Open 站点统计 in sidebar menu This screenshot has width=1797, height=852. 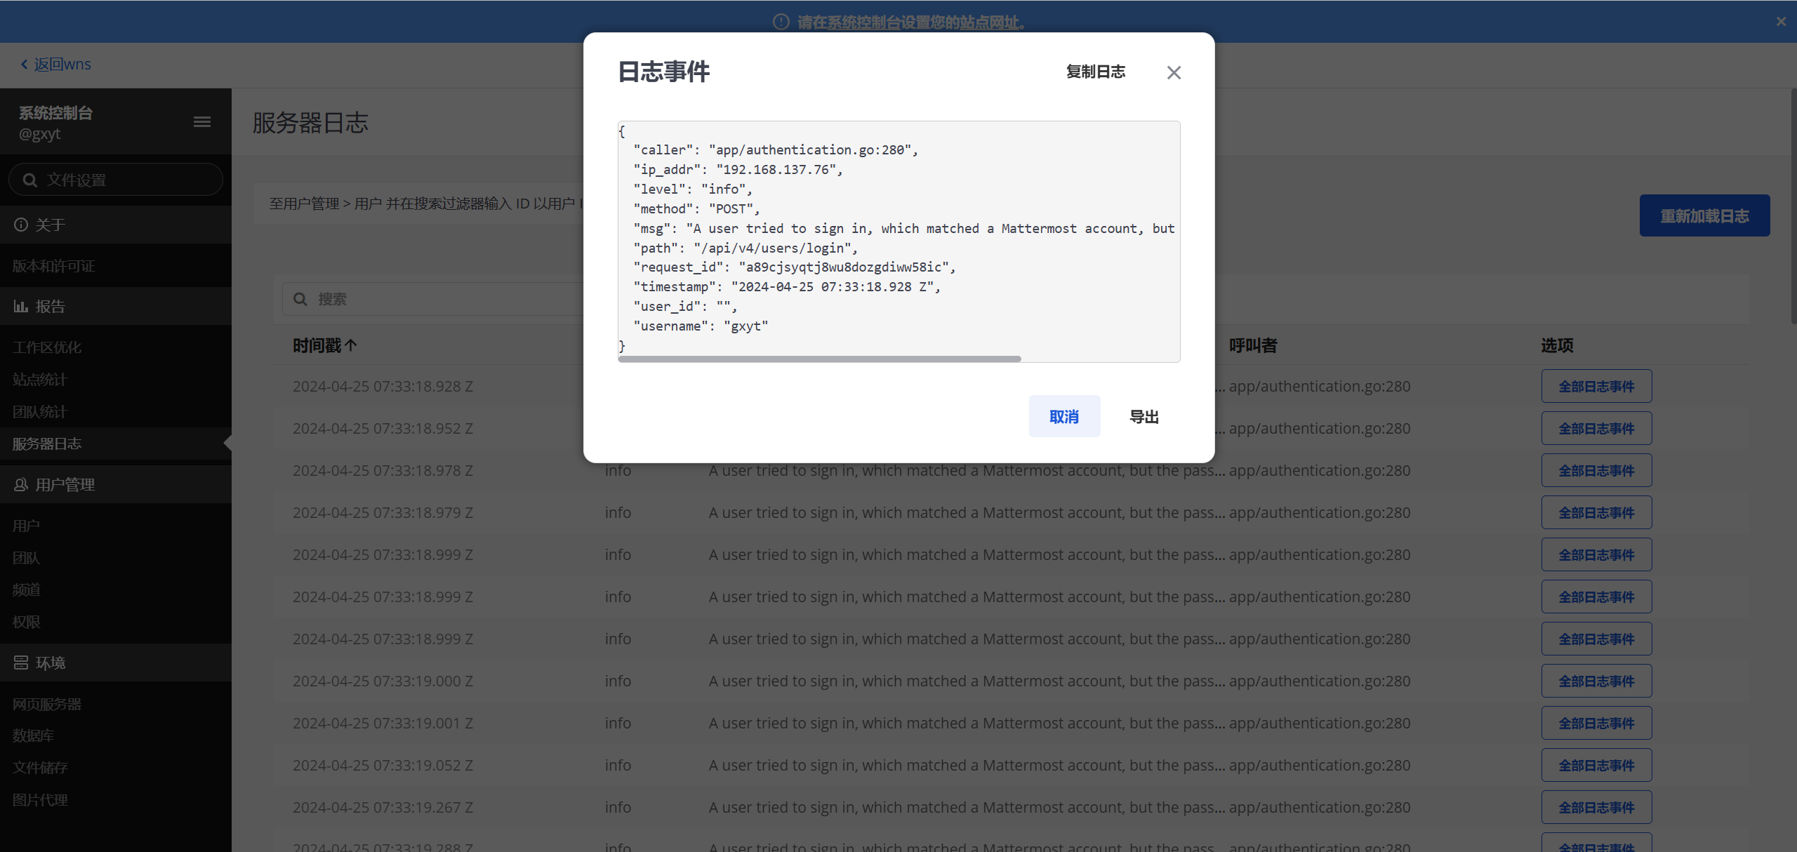[x=40, y=380]
